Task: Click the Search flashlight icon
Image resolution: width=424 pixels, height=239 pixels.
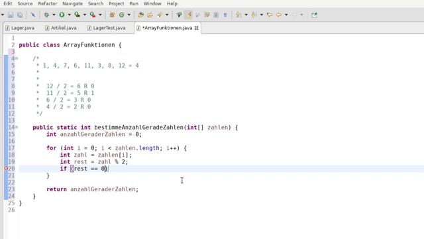Action: pyautogui.click(x=160, y=15)
